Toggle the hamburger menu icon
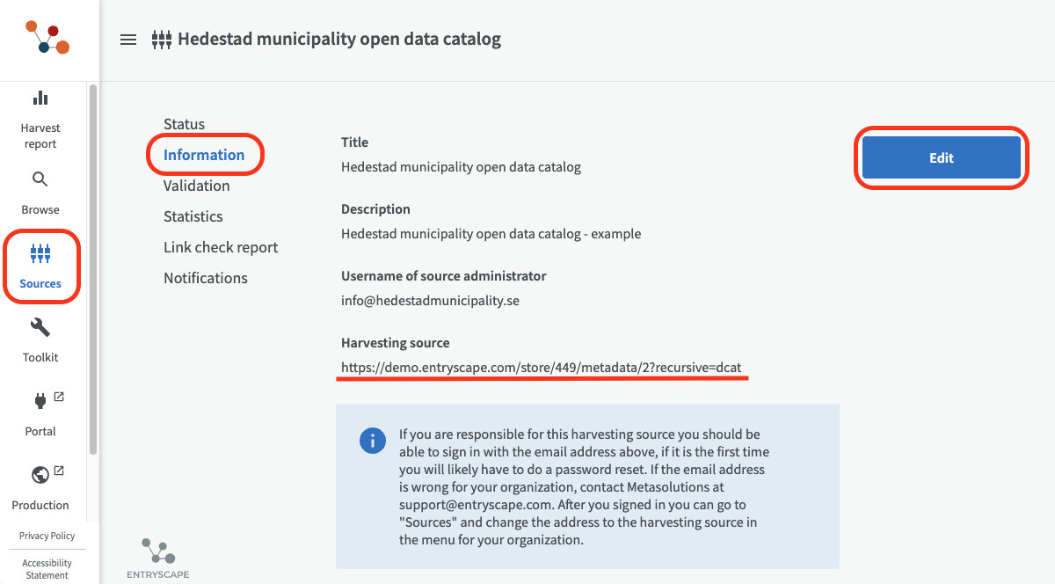The image size is (1055, 584). [128, 40]
